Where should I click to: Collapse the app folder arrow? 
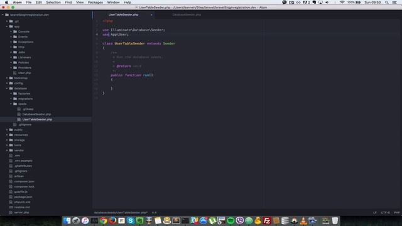point(7,26)
